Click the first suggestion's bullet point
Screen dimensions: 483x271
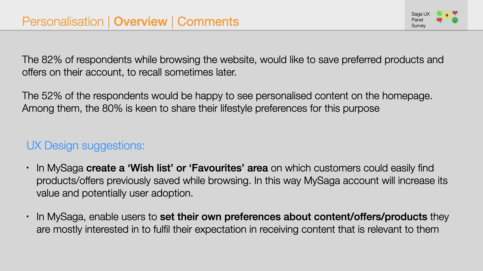click(28, 168)
